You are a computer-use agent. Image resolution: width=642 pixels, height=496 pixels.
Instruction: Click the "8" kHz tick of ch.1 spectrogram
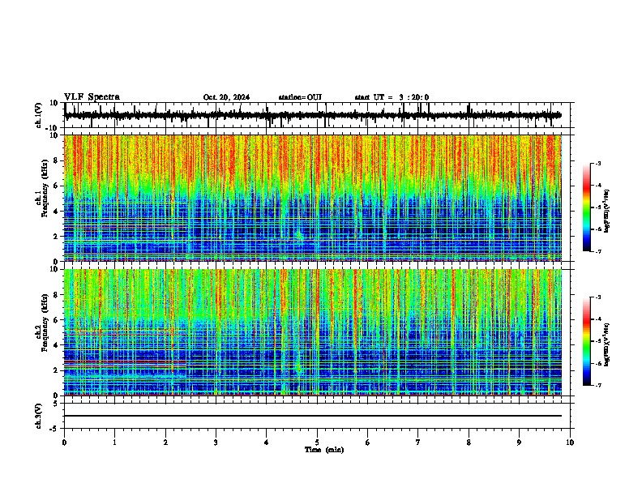[x=56, y=160]
